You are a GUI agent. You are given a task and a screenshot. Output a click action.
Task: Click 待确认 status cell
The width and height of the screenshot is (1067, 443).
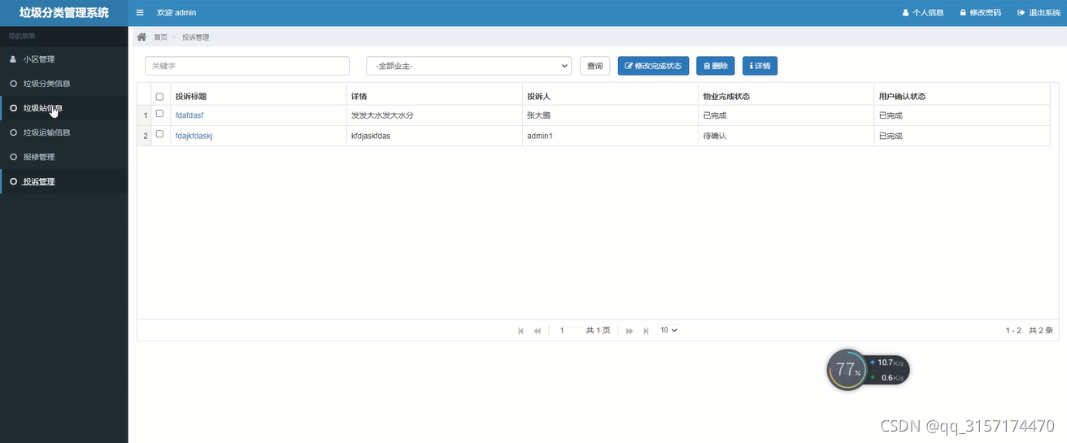(x=714, y=136)
